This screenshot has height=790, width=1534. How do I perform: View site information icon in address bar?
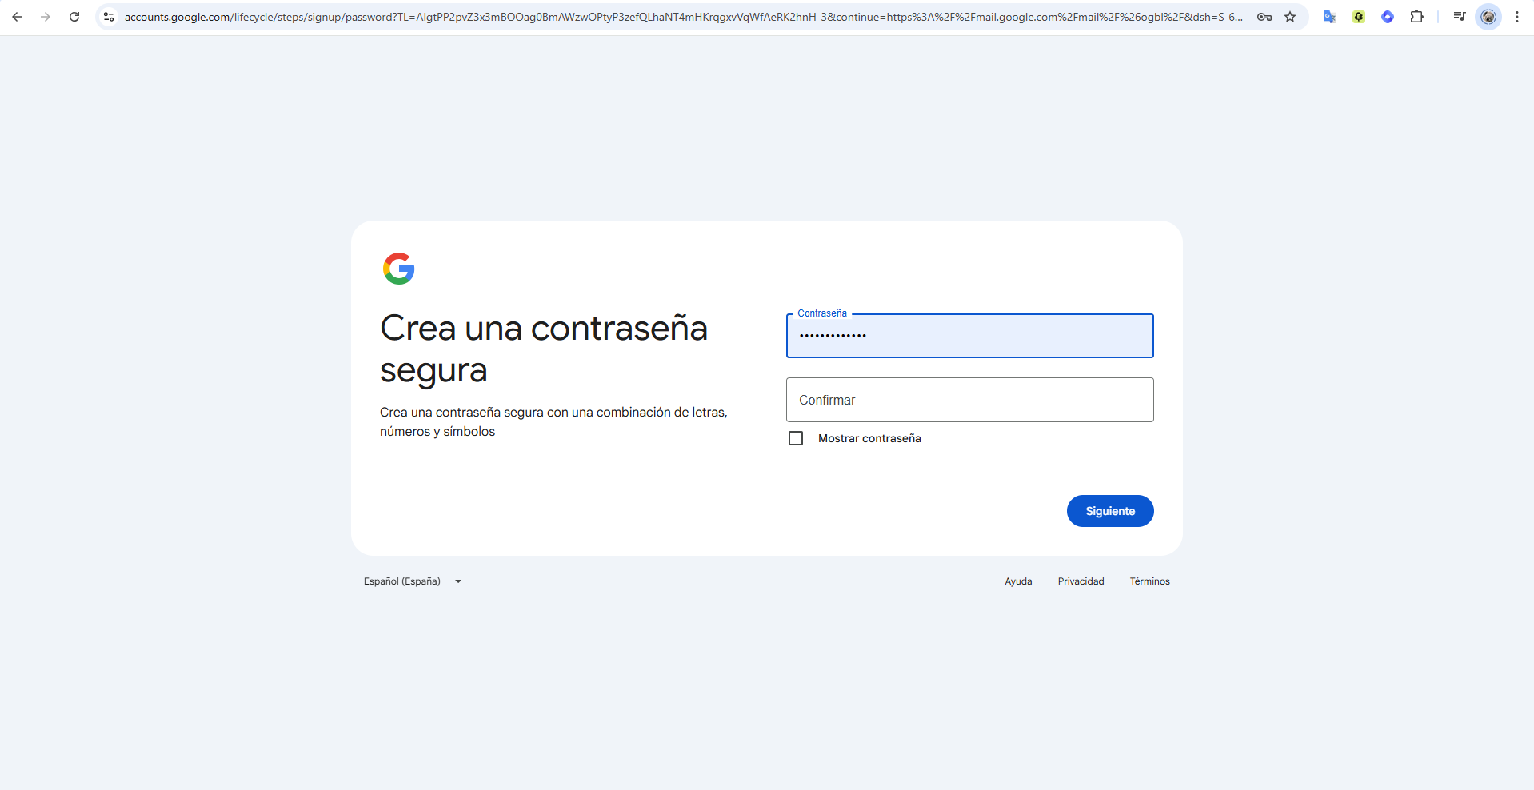(109, 17)
